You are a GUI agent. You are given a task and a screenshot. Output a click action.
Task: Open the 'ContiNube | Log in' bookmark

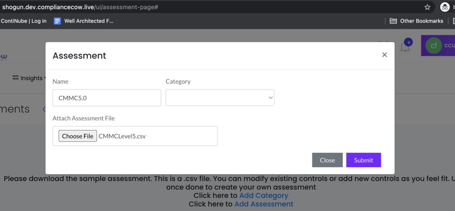23,21
